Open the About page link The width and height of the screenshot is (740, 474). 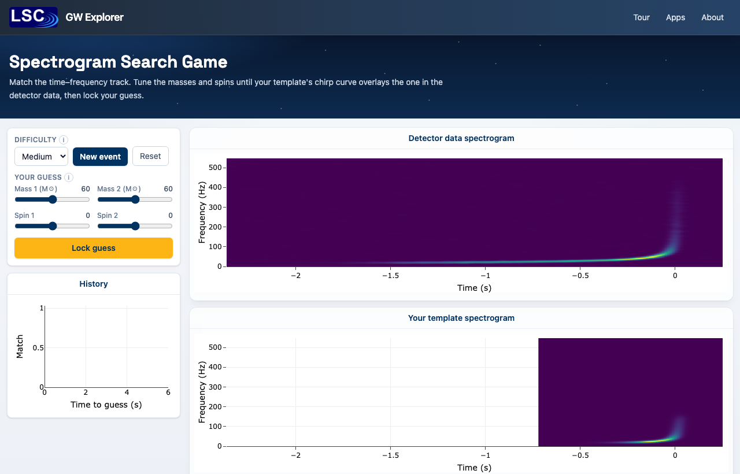coord(712,17)
